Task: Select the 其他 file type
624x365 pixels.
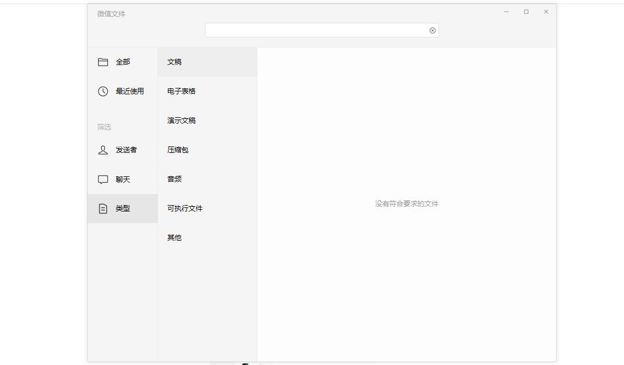Action: click(x=173, y=237)
